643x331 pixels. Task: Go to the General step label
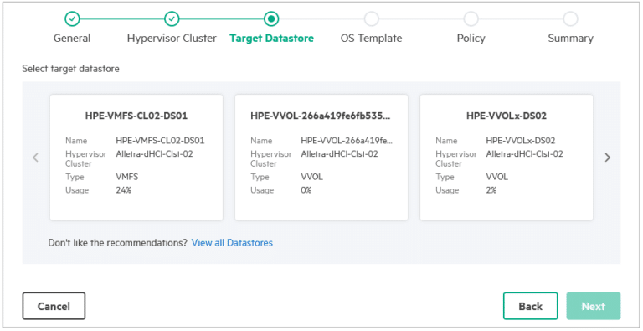72,39
